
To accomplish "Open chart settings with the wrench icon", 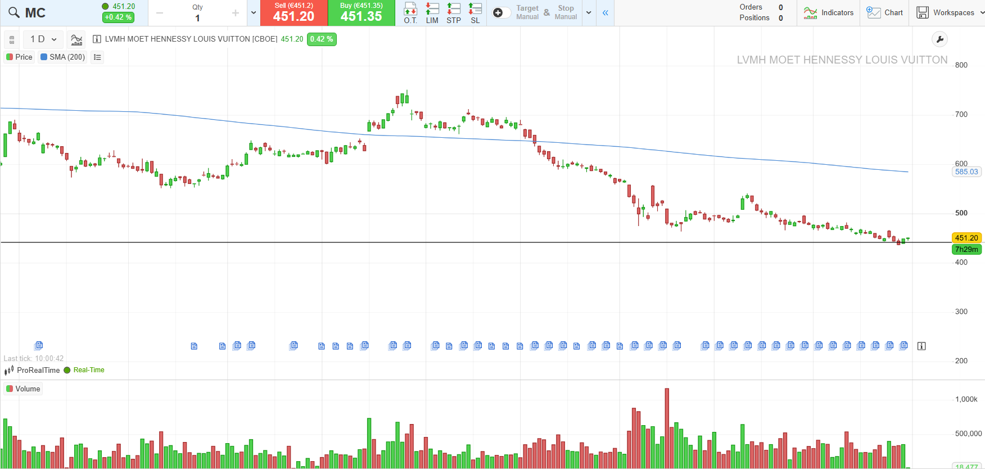I will pos(939,39).
